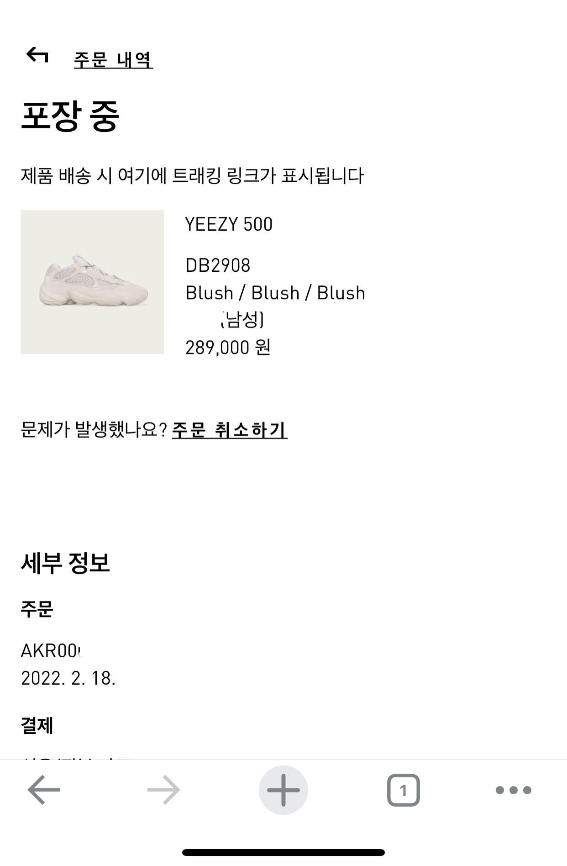Tap the Blush / Blush / Blush colorway text
Screen dimensions: 567x866
click(x=275, y=293)
